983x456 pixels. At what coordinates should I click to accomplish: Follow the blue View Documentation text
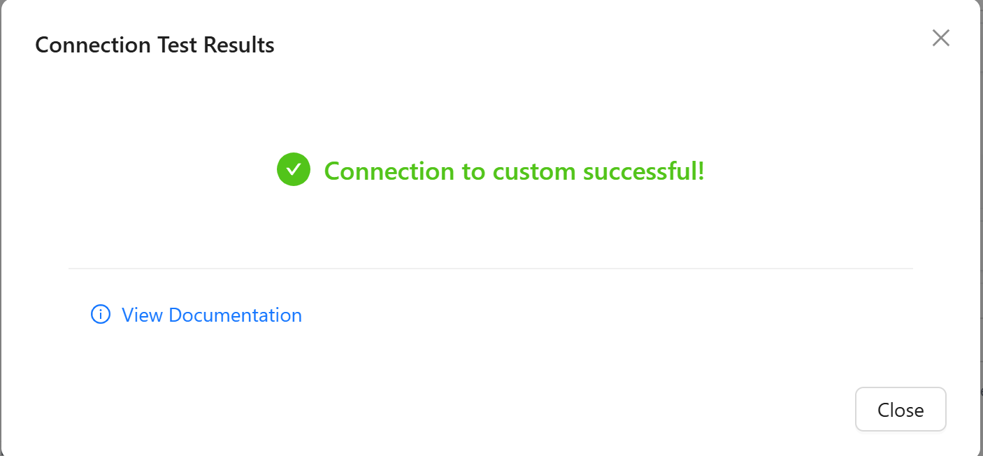(211, 315)
